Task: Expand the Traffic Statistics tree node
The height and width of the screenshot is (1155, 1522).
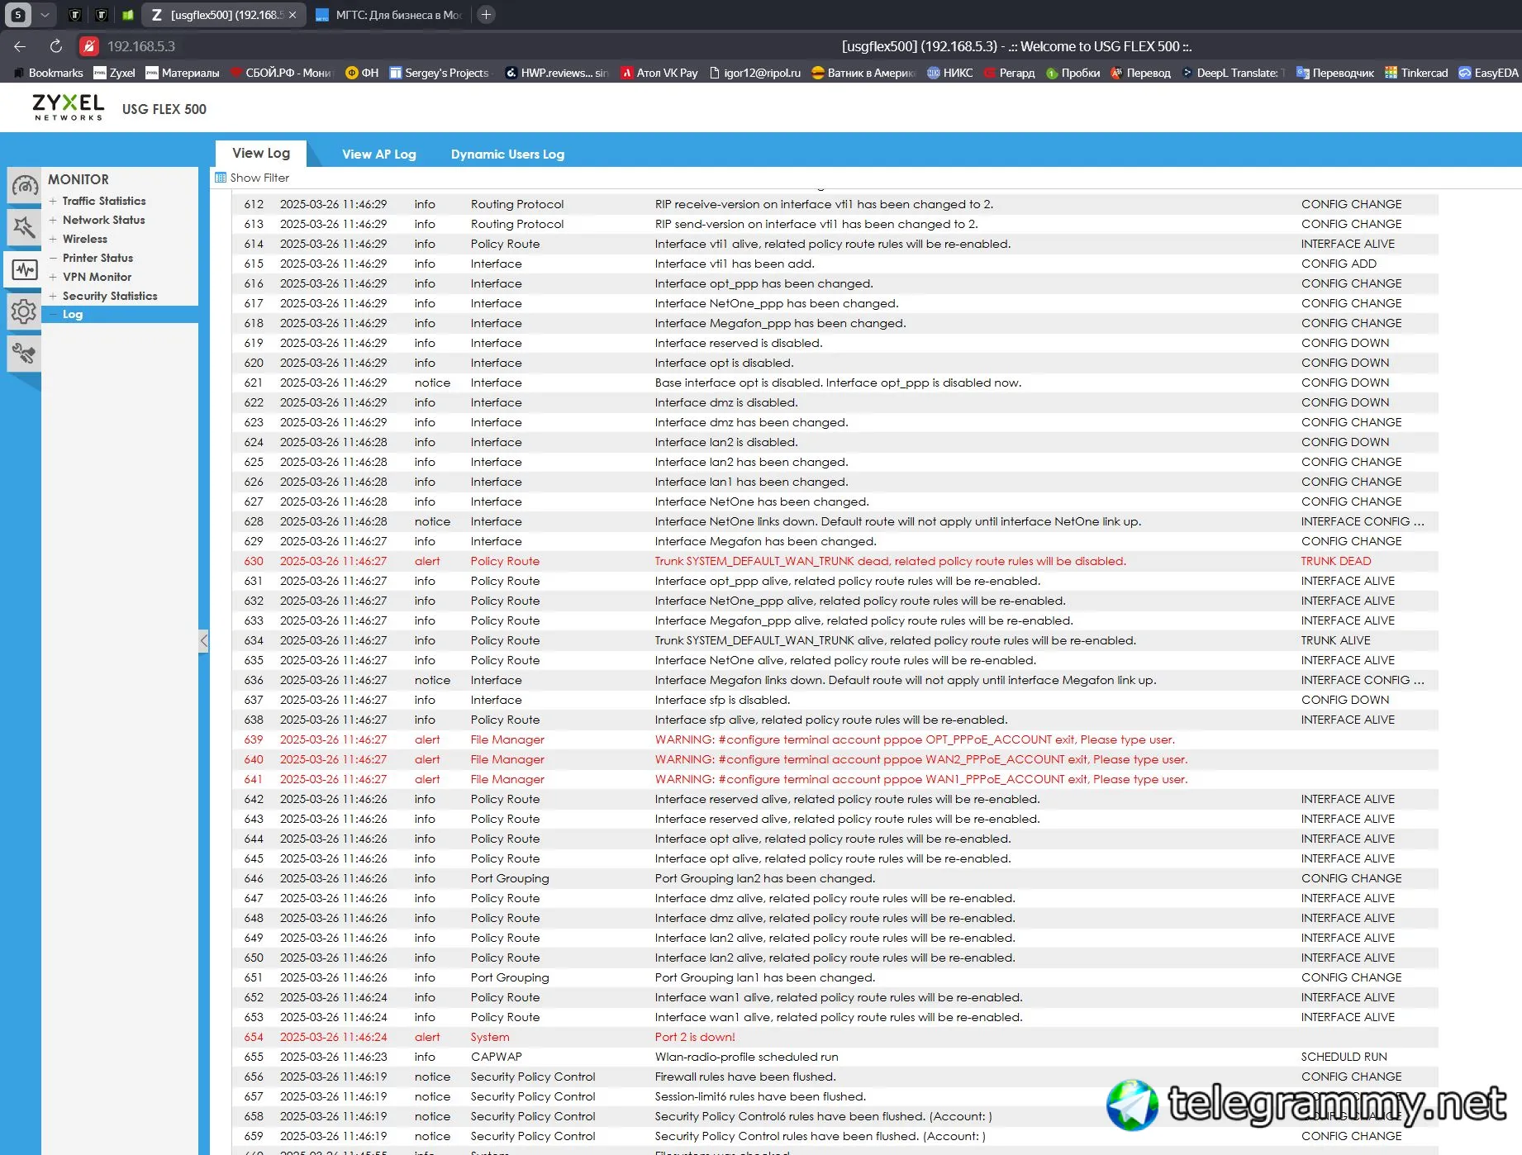Action: [53, 201]
